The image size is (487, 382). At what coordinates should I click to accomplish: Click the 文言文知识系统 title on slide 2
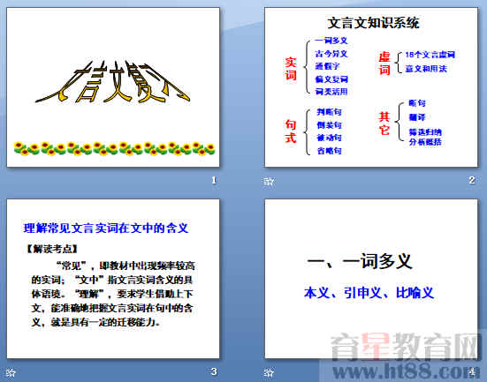click(x=373, y=23)
